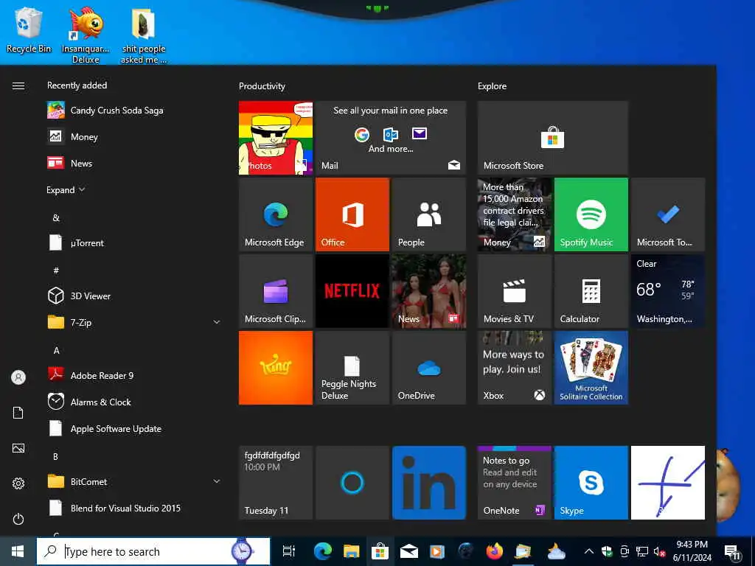Open the OneDrive tile
The width and height of the screenshot is (755, 566).
pyautogui.click(x=428, y=367)
